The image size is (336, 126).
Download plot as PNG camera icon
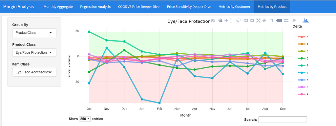pyautogui.click(x=213, y=21)
